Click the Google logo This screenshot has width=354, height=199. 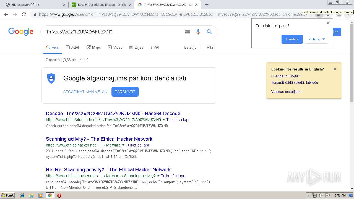click(x=21, y=32)
